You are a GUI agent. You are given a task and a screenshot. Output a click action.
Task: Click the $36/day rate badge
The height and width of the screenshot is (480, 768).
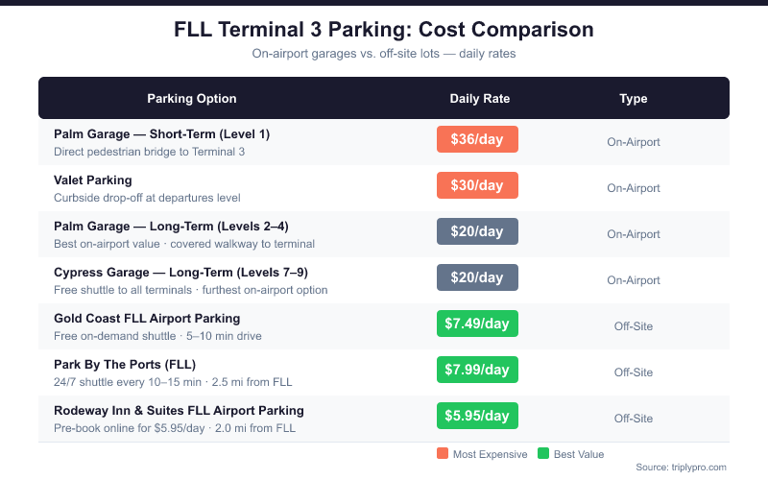477,139
